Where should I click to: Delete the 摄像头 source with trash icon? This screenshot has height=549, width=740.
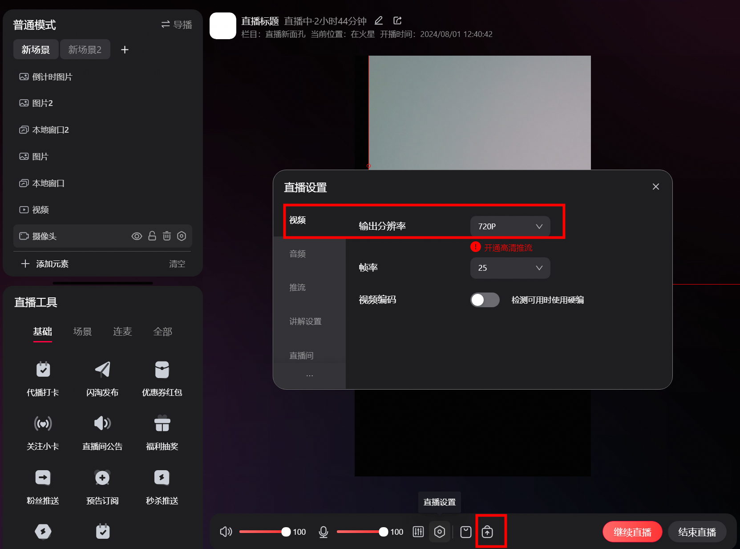coord(167,236)
